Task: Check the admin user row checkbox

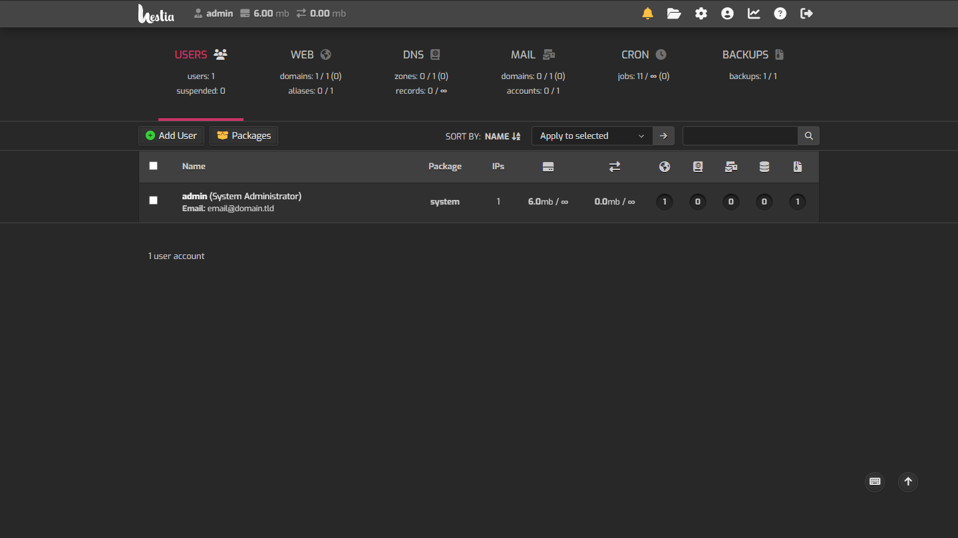Action: 154,201
